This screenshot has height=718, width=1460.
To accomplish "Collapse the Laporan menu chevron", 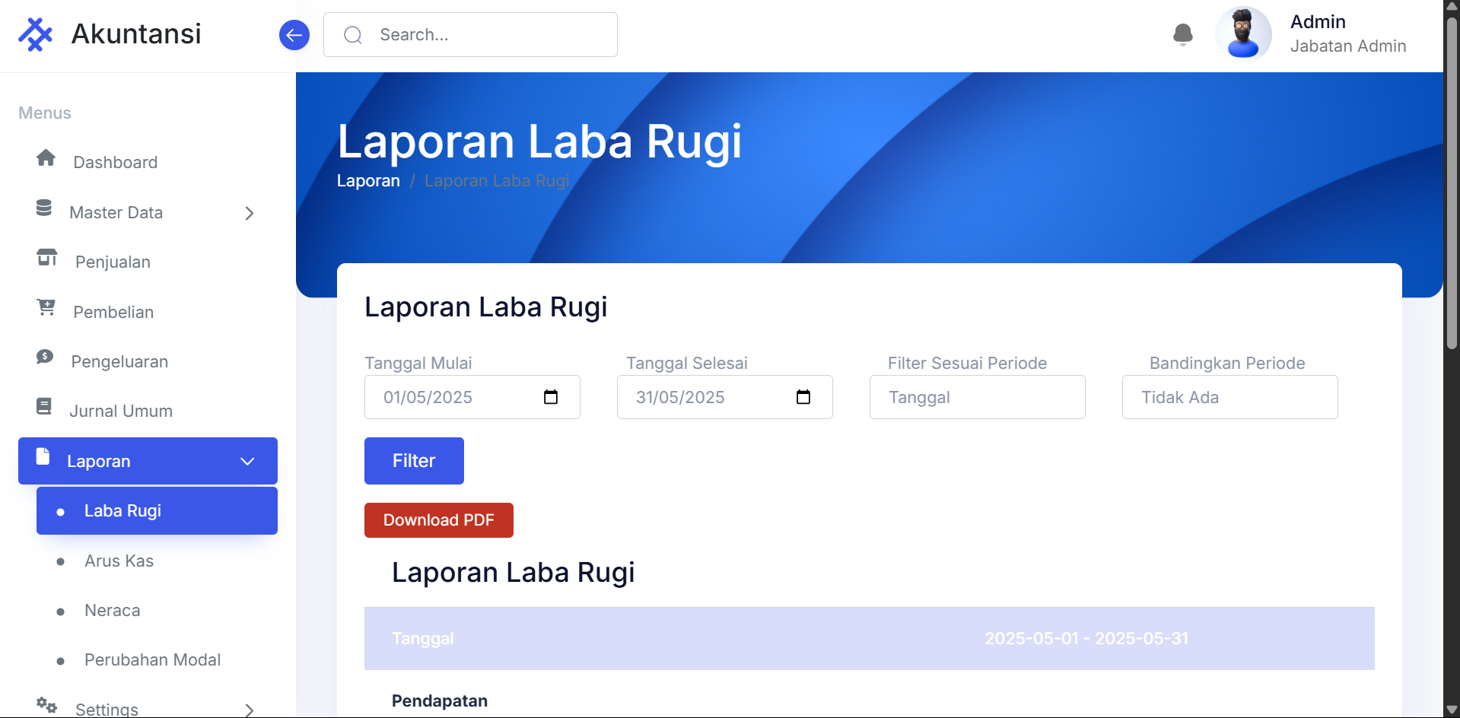I will pos(247,462).
